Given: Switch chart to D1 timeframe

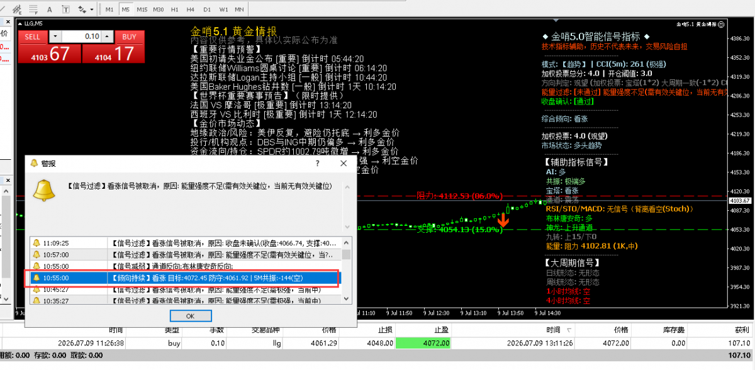Looking at the screenshot, I should click(x=207, y=9).
